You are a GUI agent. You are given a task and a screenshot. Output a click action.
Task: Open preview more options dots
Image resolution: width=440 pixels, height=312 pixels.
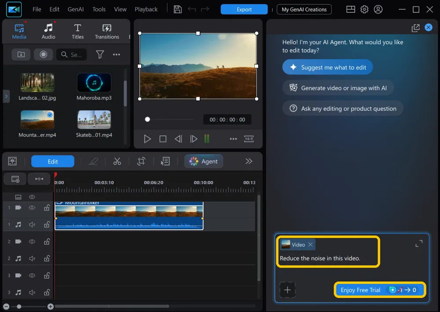(x=233, y=139)
